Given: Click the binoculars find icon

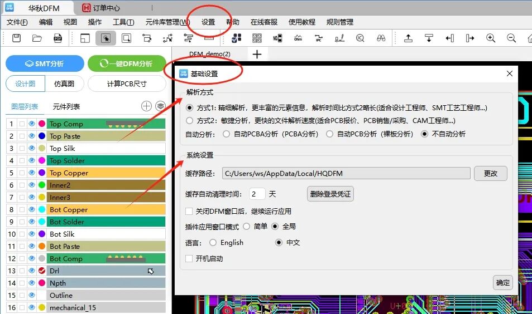Looking at the screenshot, I should [381, 38].
